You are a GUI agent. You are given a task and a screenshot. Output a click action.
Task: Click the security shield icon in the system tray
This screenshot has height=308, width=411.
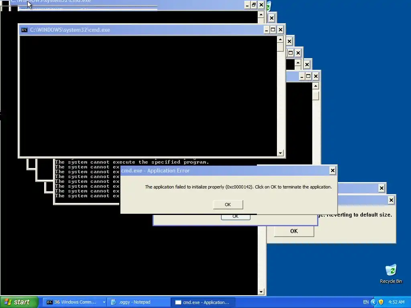tap(381, 302)
